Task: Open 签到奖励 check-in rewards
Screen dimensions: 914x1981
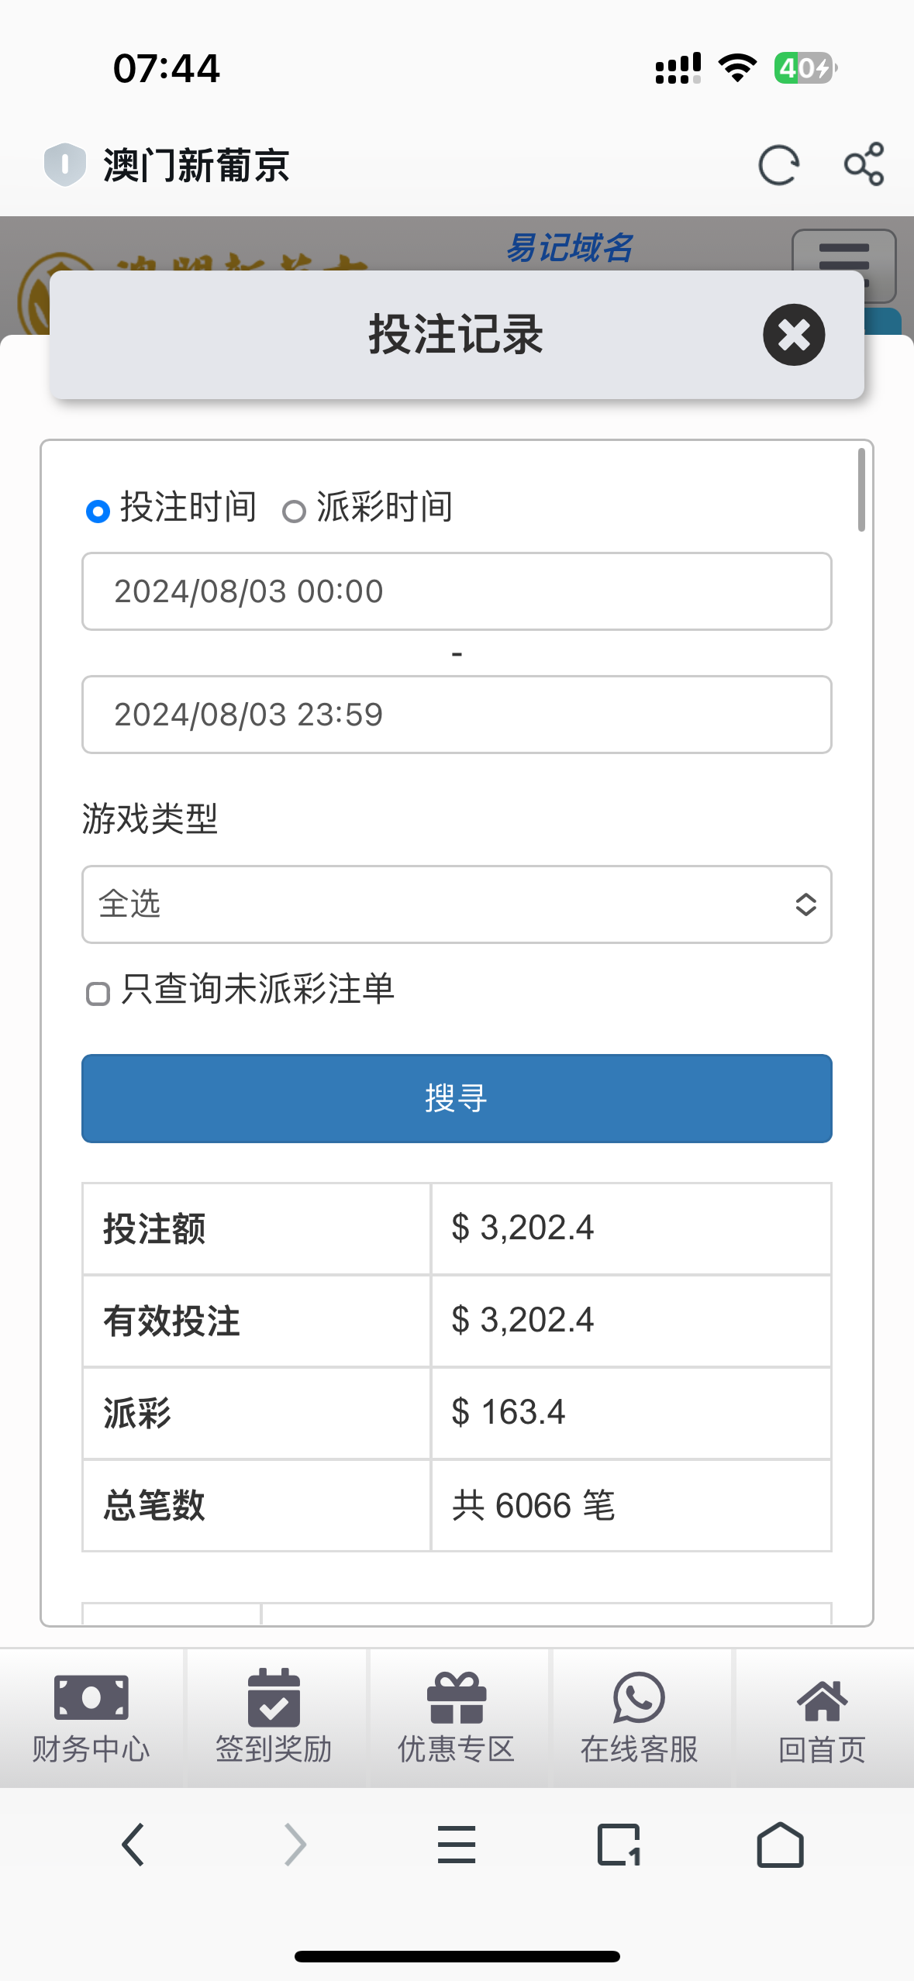Action: tap(274, 1717)
